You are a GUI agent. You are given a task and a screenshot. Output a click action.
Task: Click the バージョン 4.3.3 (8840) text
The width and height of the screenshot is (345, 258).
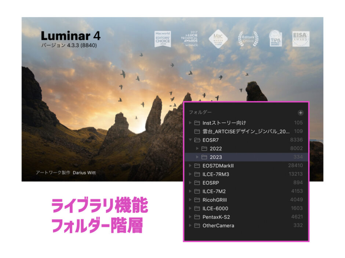pyautogui.click(x=69, y=45)
